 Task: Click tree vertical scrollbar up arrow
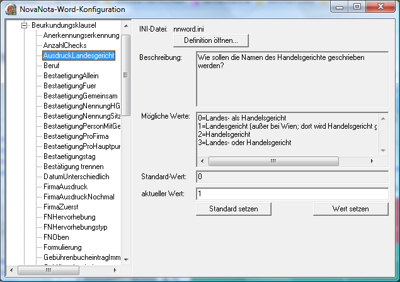pyautogui.click(x=126, y=26)
